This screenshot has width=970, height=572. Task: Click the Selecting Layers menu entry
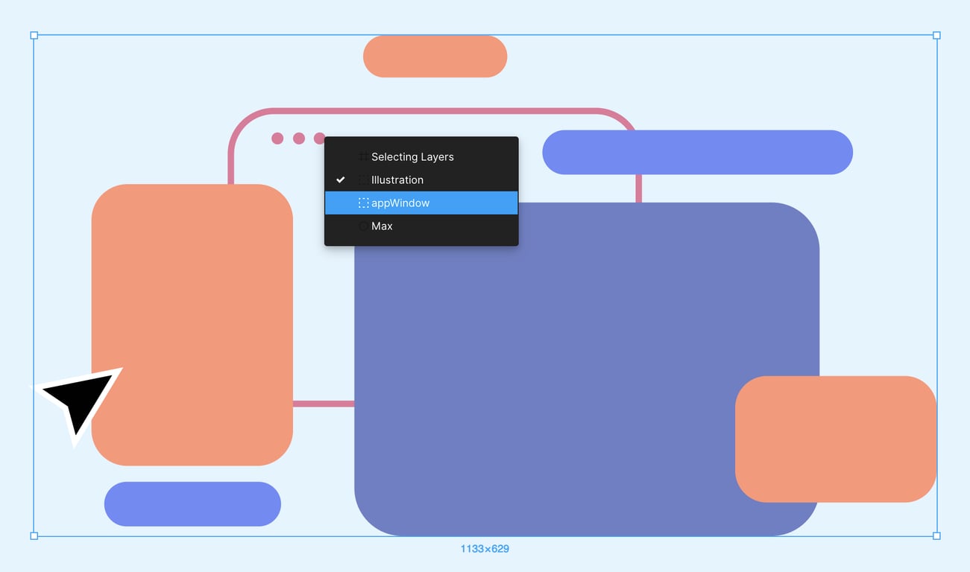pyautogui.click(x=412, y=156)
